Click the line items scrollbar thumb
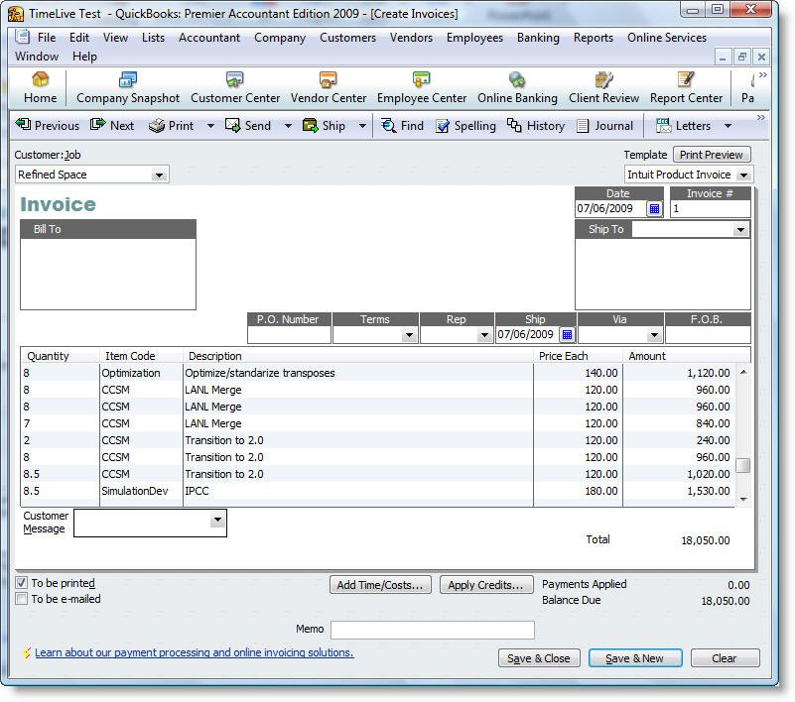The width and height of the screenshot is (795, 702). (742, 464)
